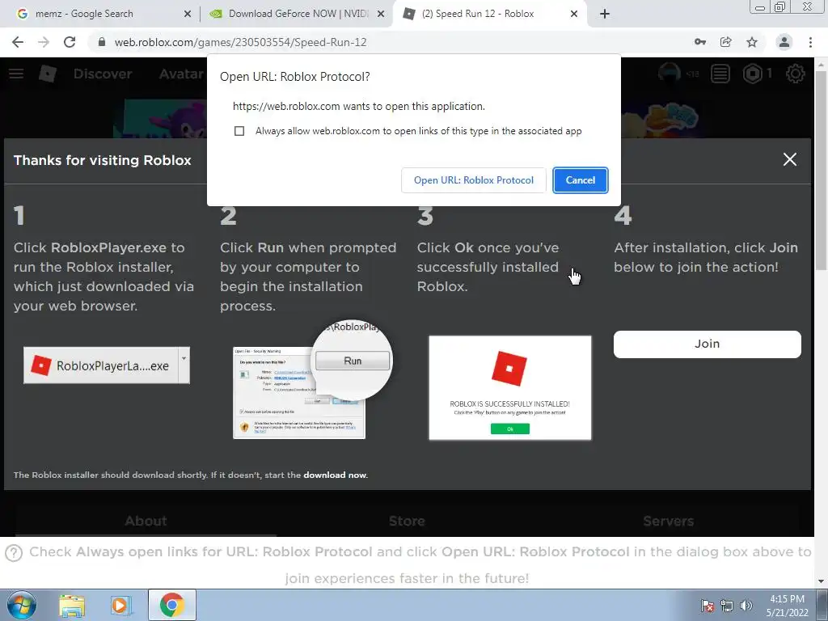Switch to the Servers tab
The image size is (828, 621).
pos(668,522)
